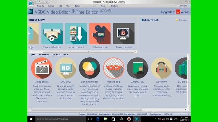Viewport: 218px width, 122px height.
Task: Click the Search the web and Windows box
Action: click(x=60, y=119)
